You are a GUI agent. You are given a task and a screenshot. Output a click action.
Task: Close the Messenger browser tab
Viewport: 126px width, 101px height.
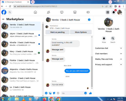pos(28,2)
